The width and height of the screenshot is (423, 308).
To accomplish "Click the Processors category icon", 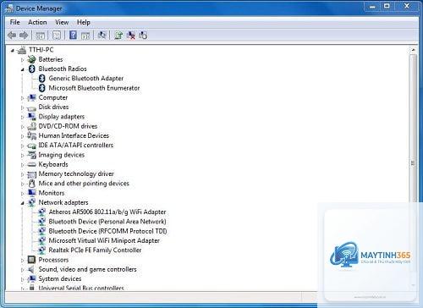I will click(x=32, y=260).
